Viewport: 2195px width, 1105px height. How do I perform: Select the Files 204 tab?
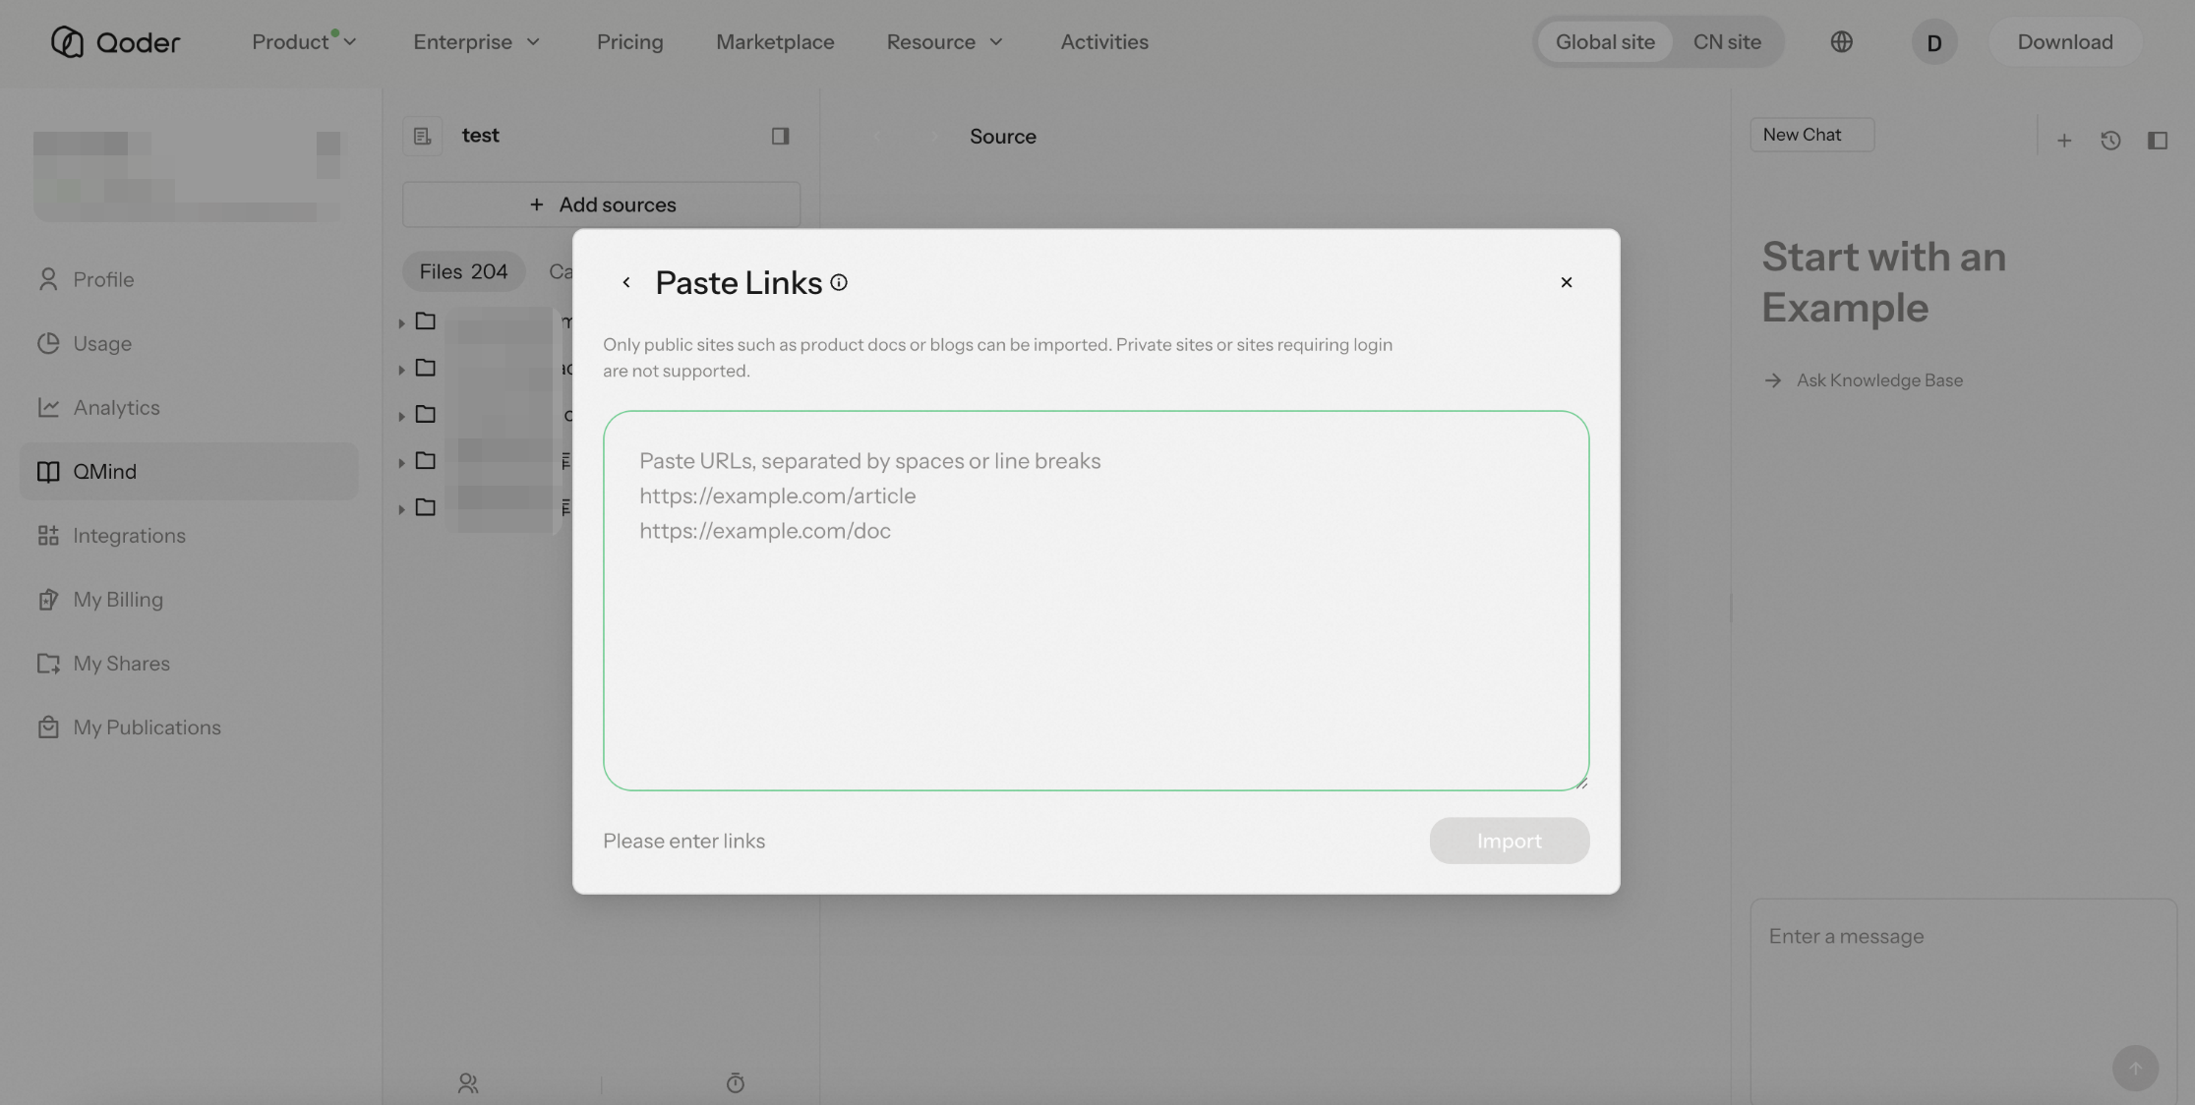[x=463, y=271]
